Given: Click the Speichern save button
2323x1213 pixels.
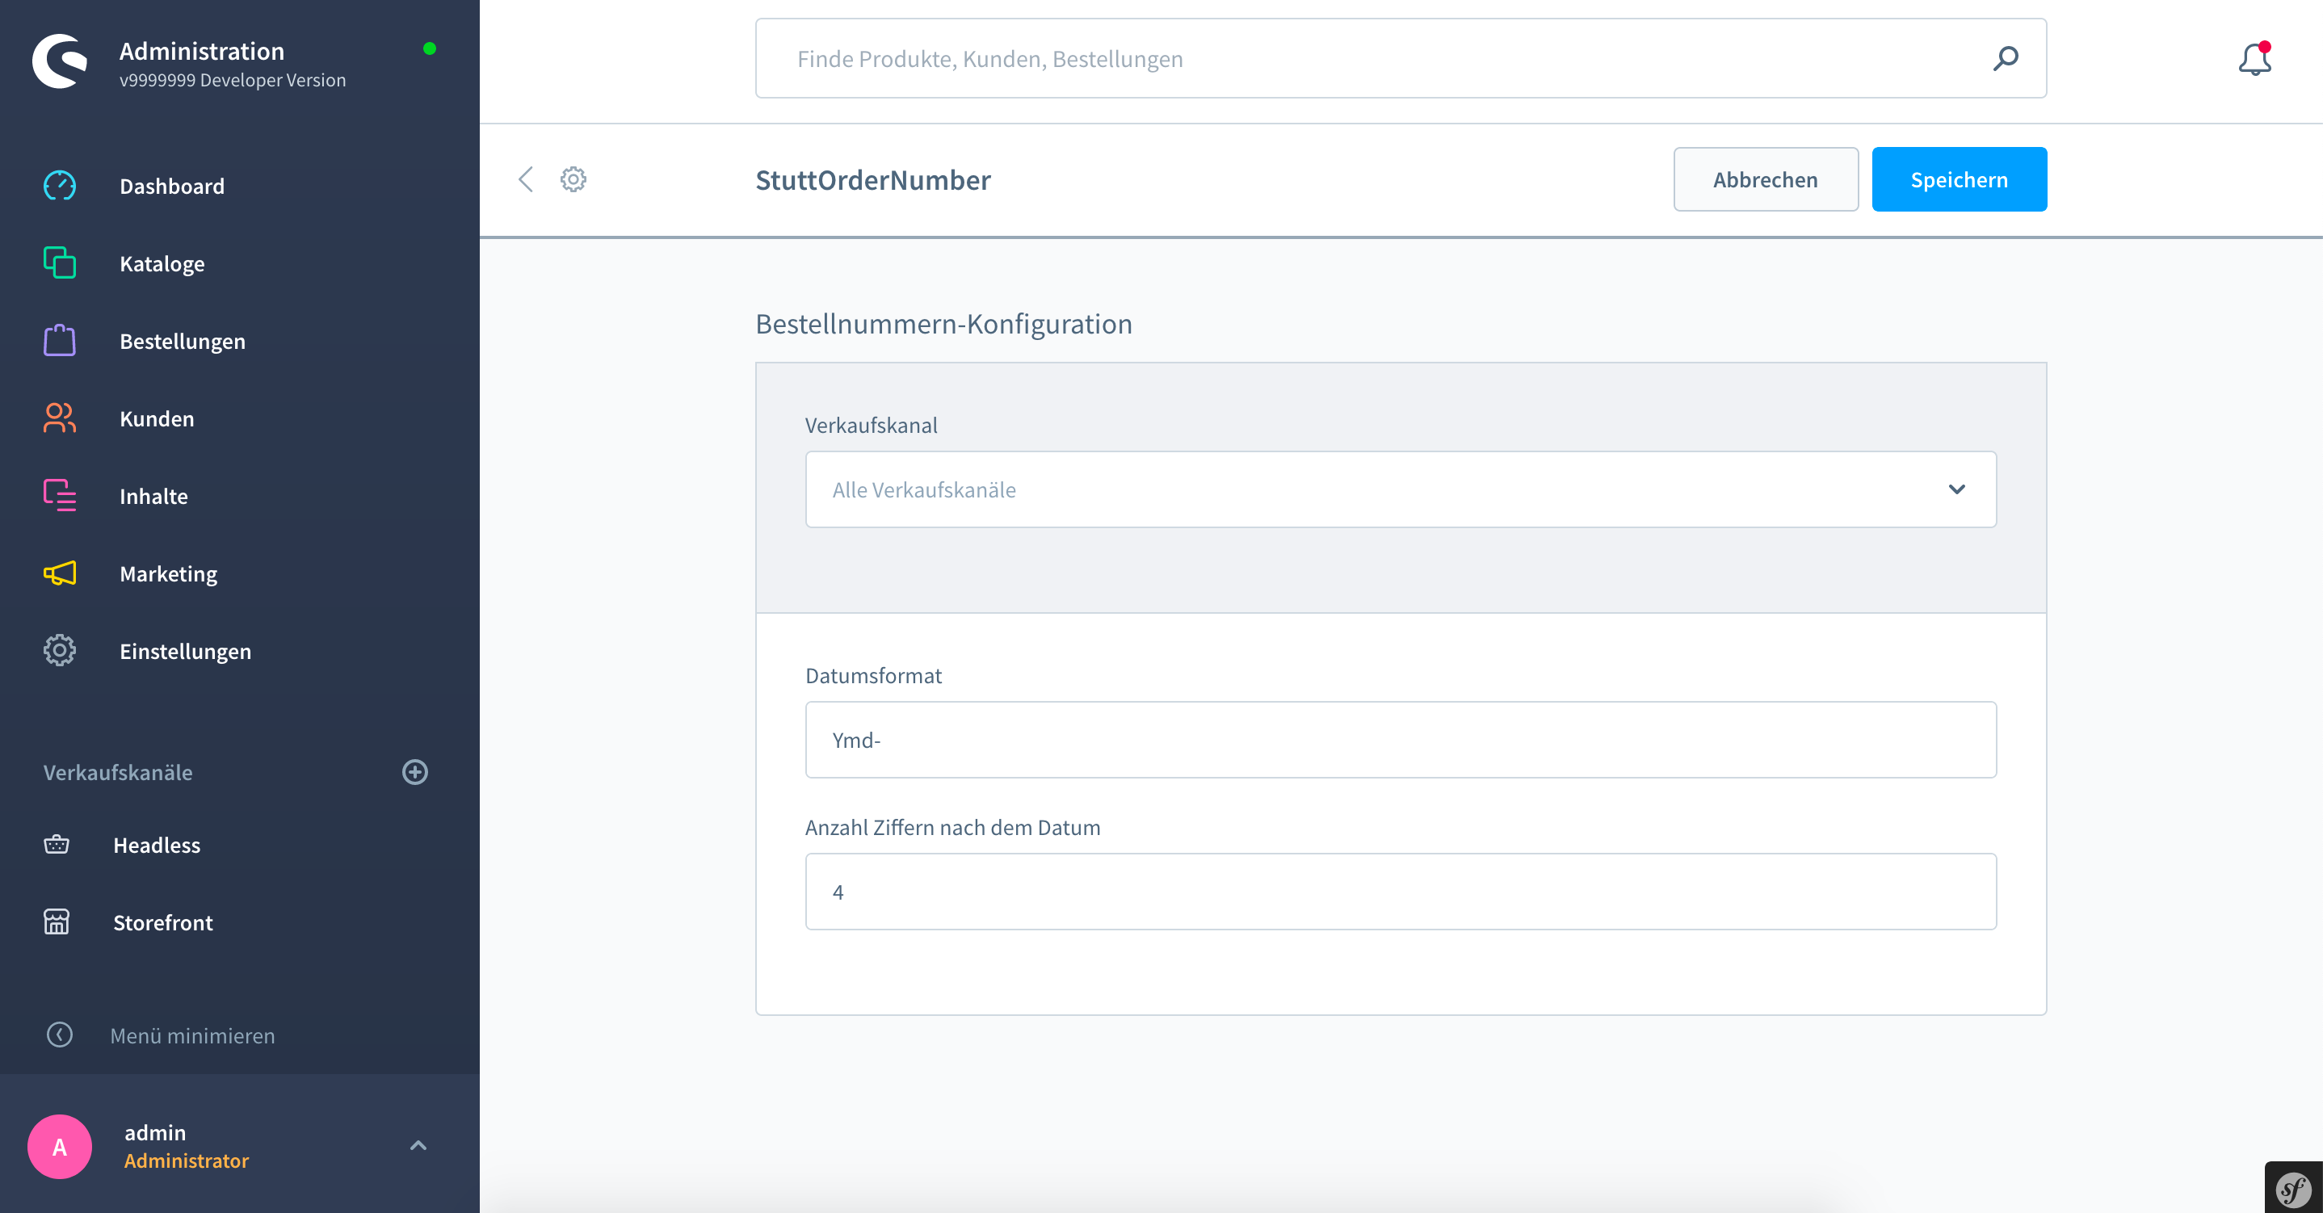Looking at the screenshot, I should [1959, 179].
